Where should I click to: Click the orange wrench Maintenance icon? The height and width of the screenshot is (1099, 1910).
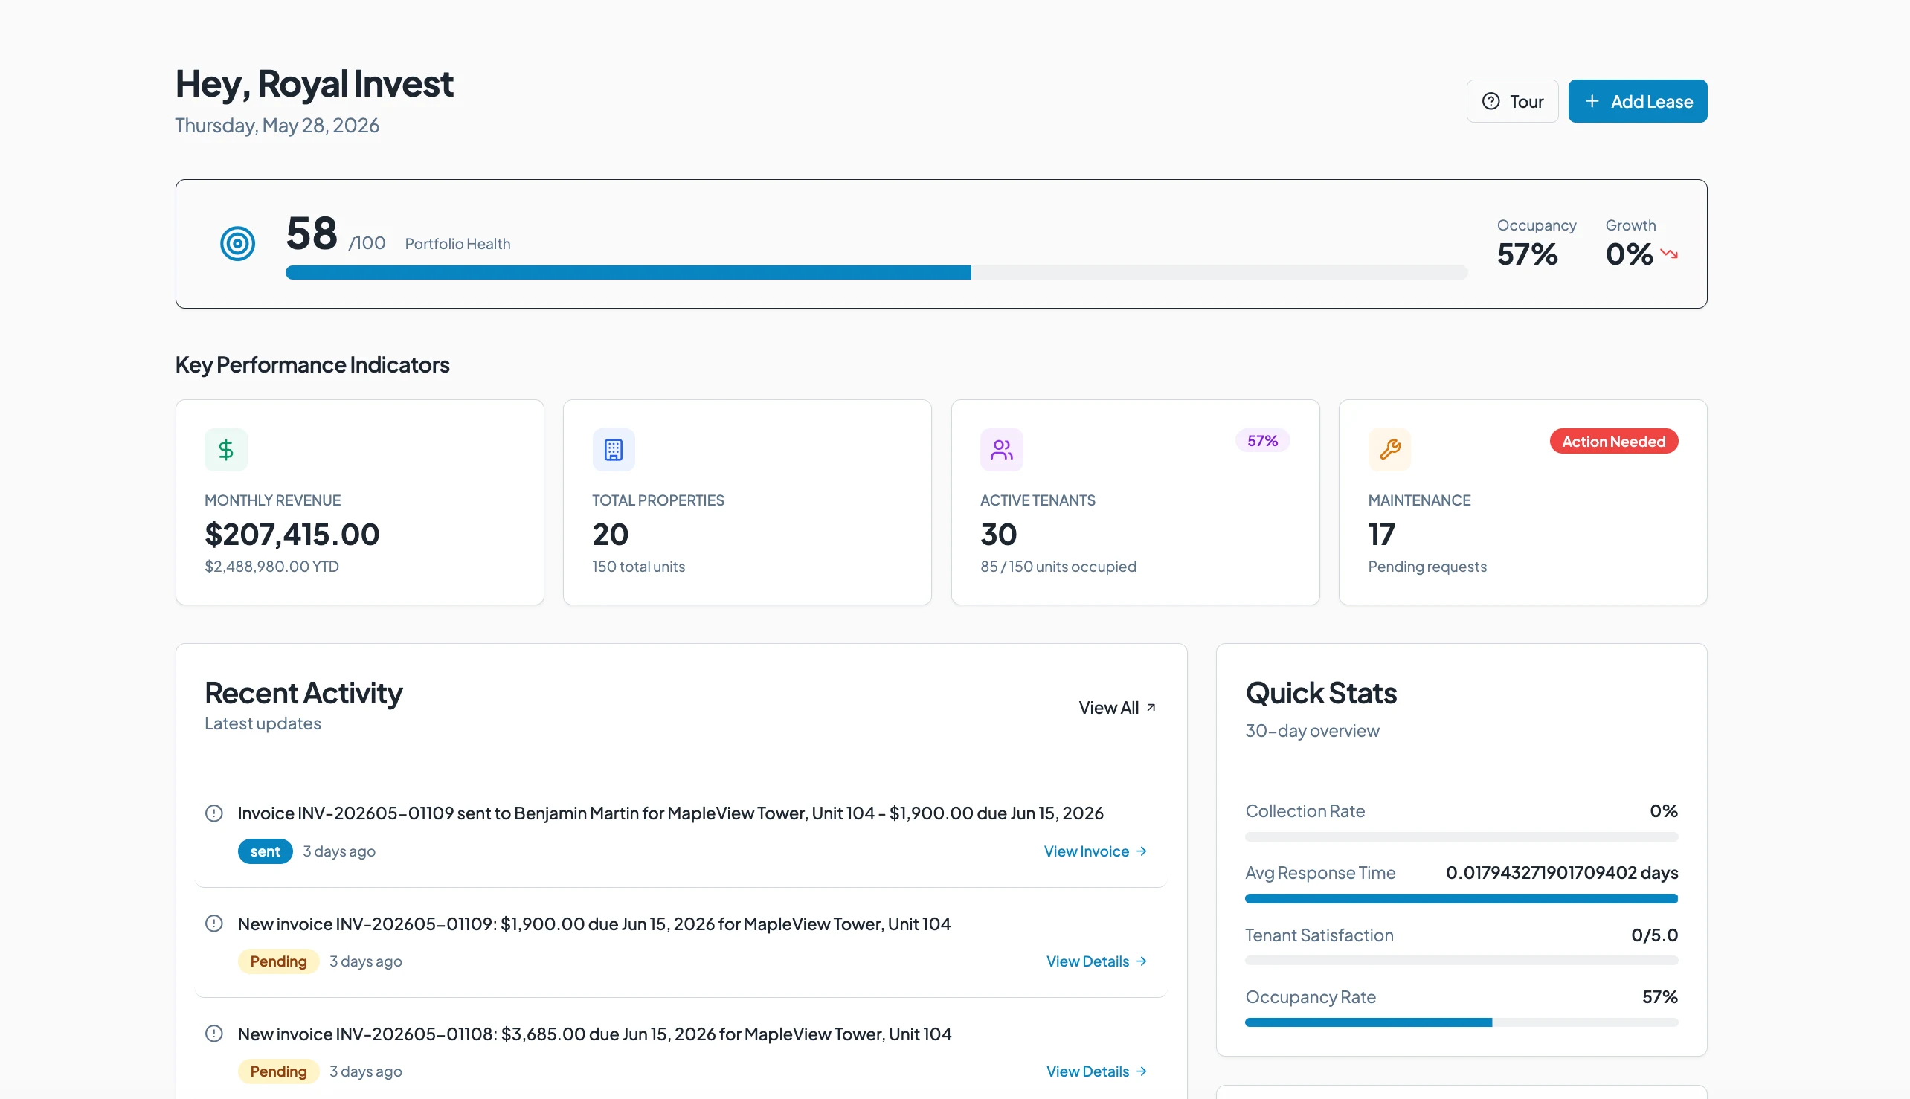tap(1389, 450)
